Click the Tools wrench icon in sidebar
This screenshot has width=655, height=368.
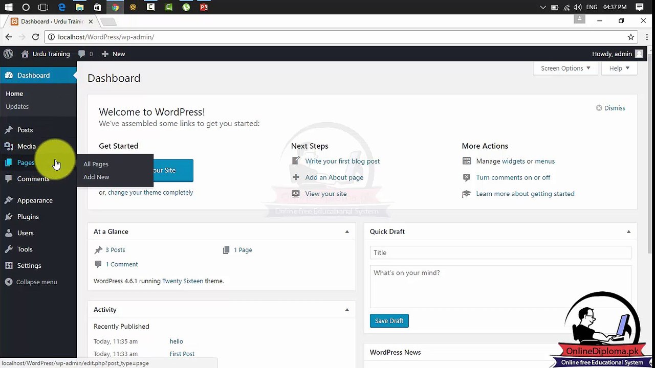[x=9, y=249]
